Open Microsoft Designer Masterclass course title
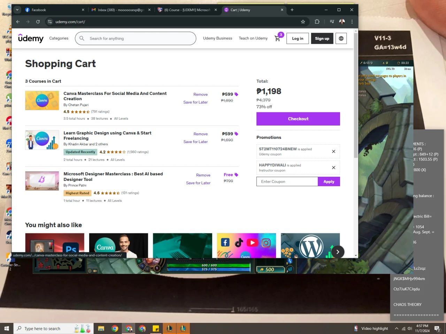 tap(113, 177)
